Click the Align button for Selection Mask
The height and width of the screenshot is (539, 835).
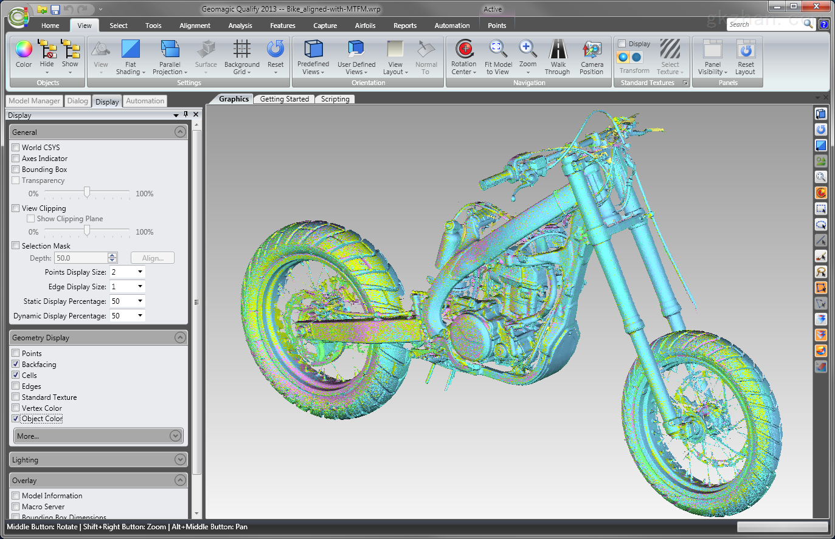(x=152, y=258)
